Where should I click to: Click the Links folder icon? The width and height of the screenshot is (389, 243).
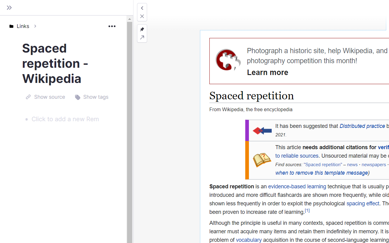click(11, 26)
